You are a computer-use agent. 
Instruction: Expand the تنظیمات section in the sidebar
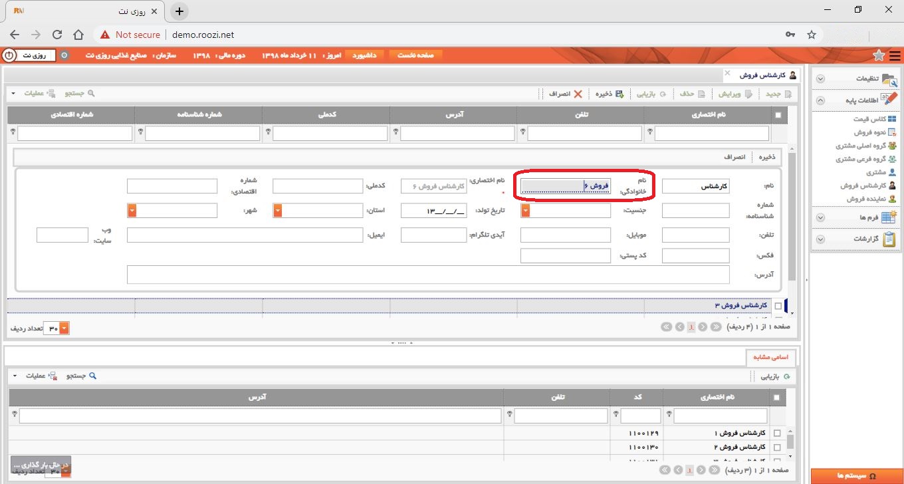[820, 78]
